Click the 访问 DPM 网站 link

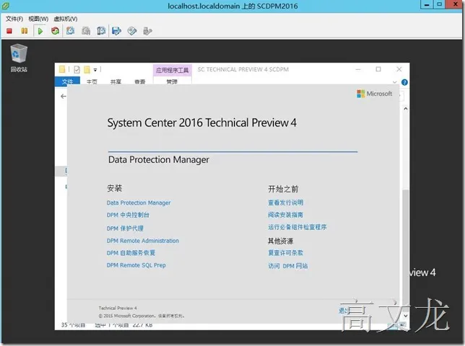coord(288,266)
